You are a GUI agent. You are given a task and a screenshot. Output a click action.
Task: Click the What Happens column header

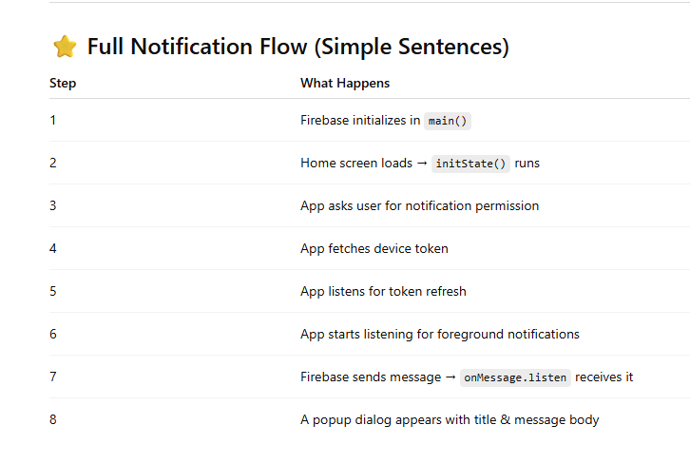click(x=345, y=84)
